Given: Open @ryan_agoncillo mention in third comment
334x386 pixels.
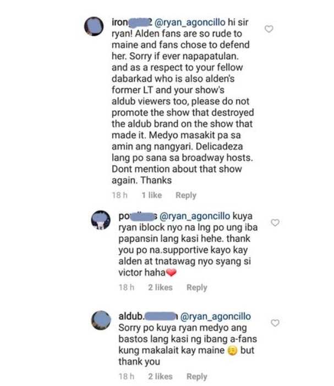Looking at the screenshot, I should pos(216,316).
